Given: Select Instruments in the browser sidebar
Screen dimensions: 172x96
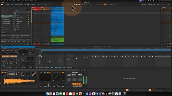Looking at the screenshot, I should pyautogui.click(x=6, y=14).
